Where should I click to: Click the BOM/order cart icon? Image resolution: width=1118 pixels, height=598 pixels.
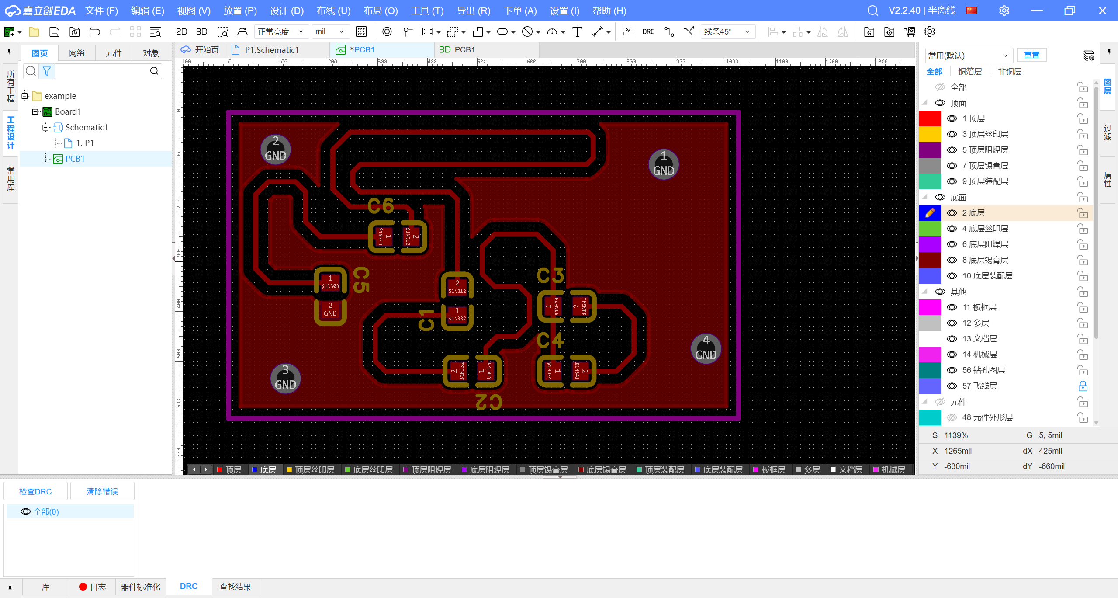pos(910,31)
